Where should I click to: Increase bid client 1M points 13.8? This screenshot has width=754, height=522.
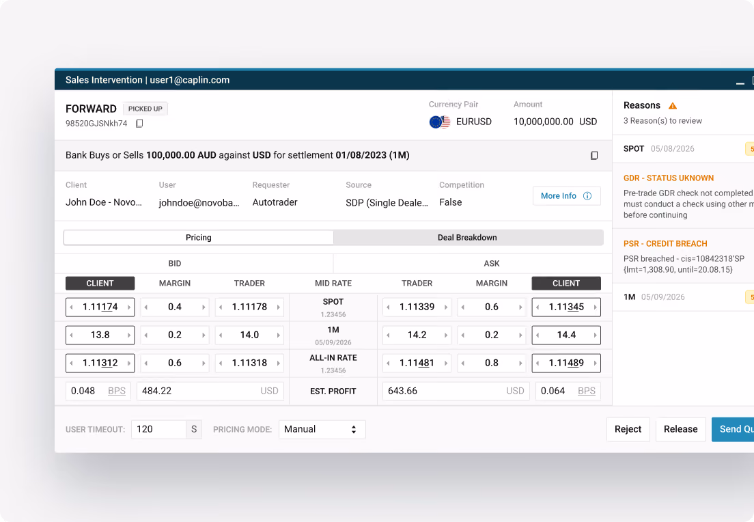point(129,335)
